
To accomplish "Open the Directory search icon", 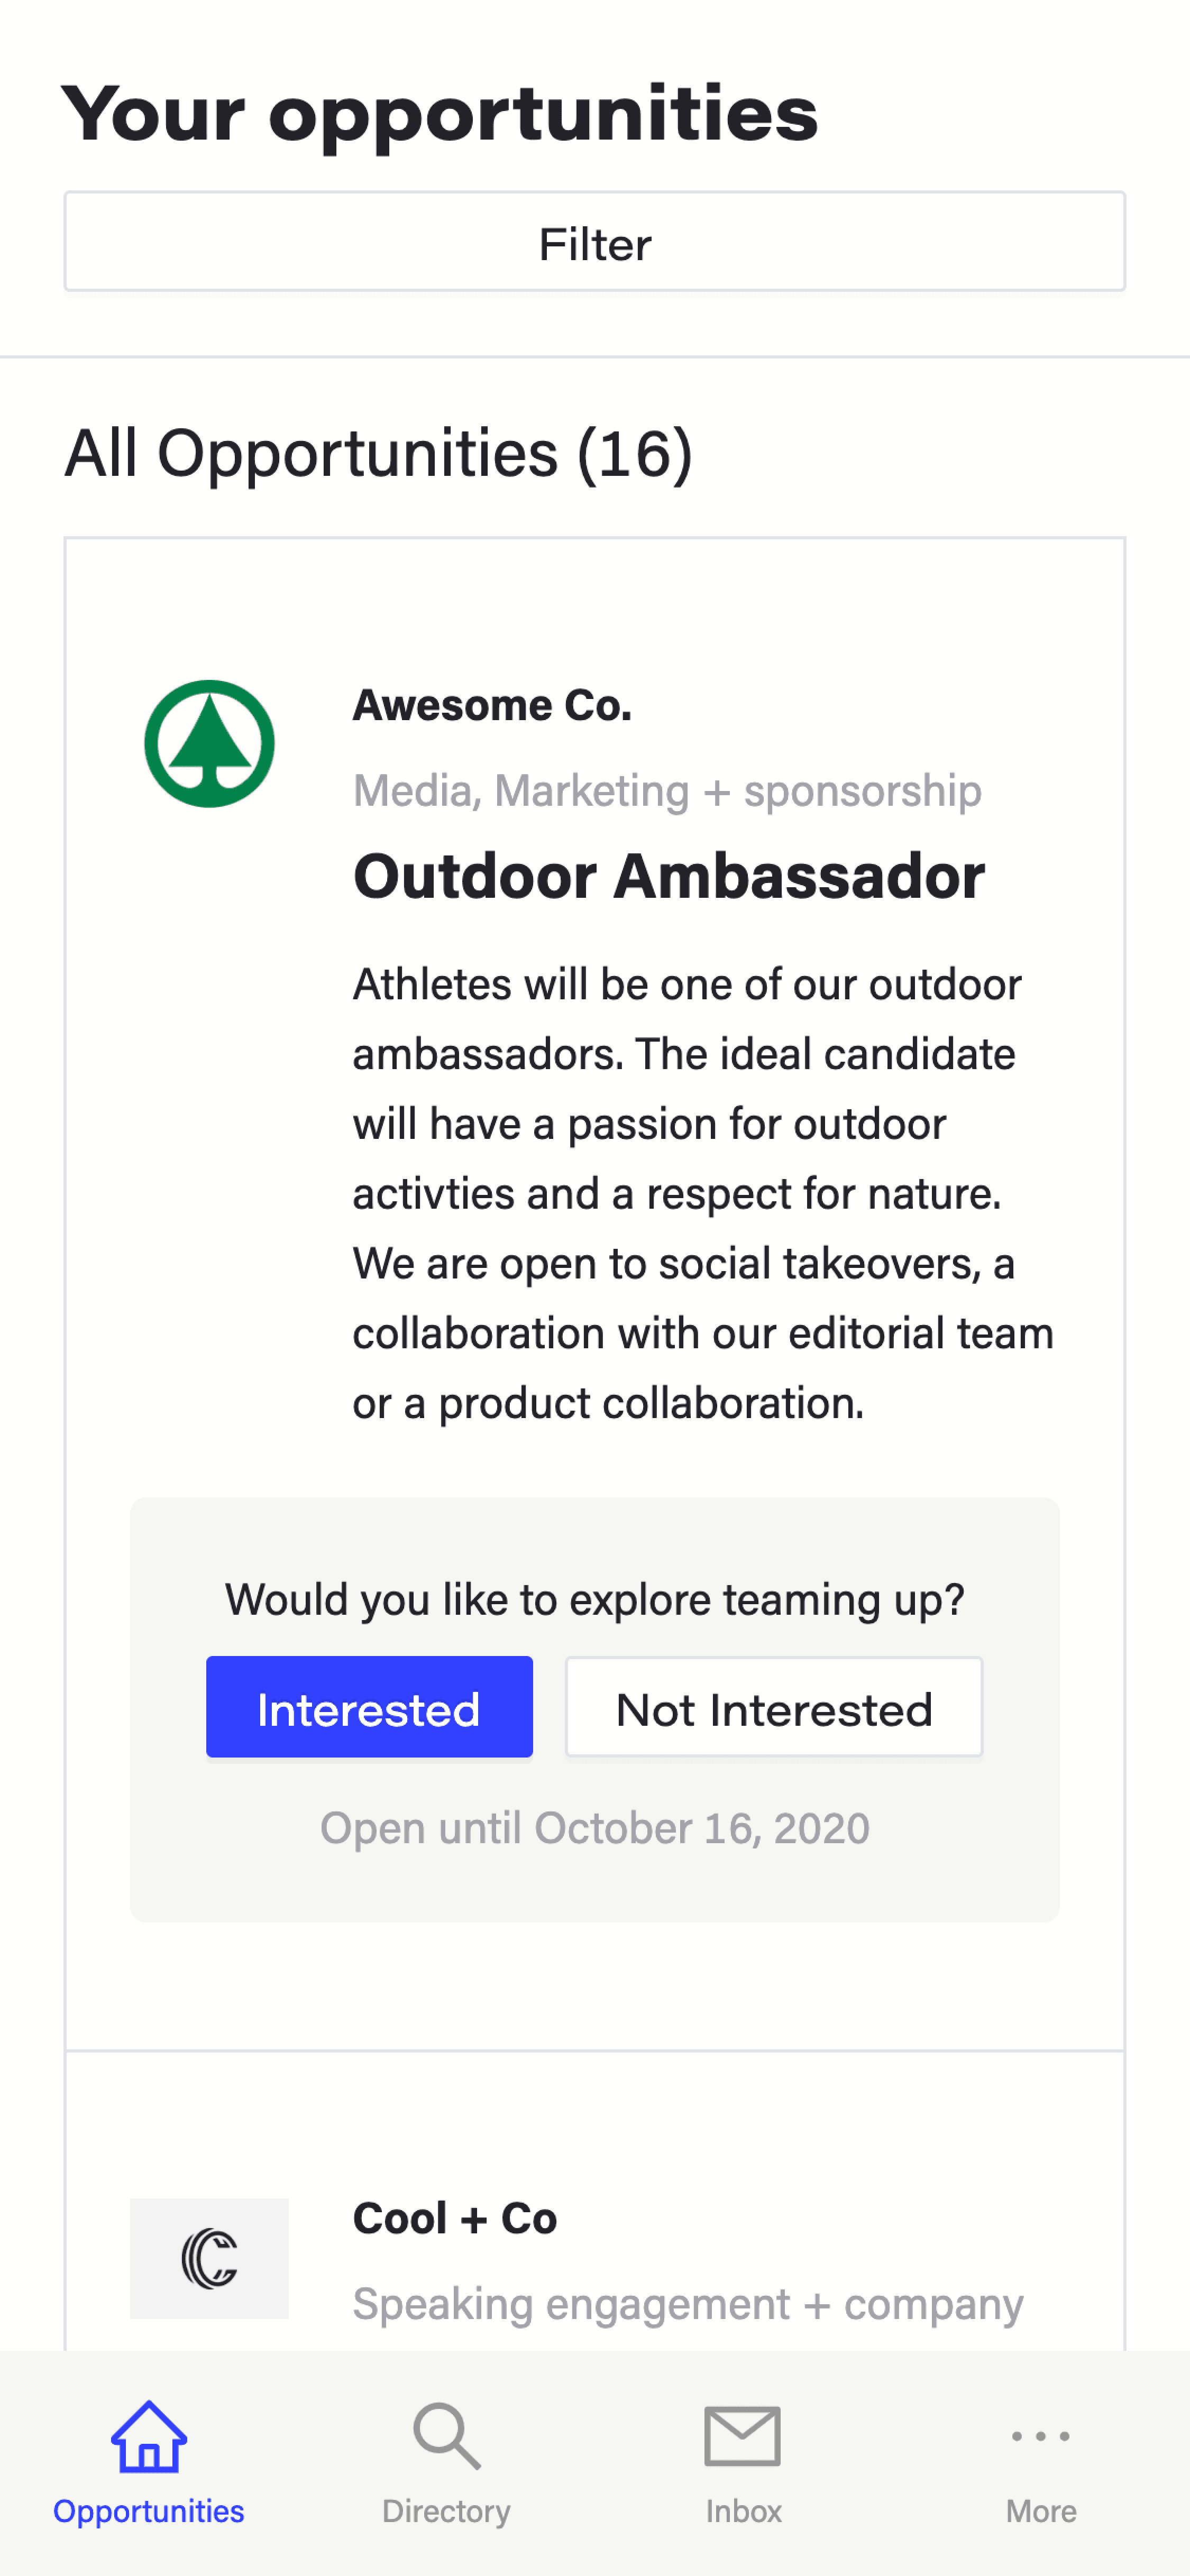I will (x=446, y=2436).
